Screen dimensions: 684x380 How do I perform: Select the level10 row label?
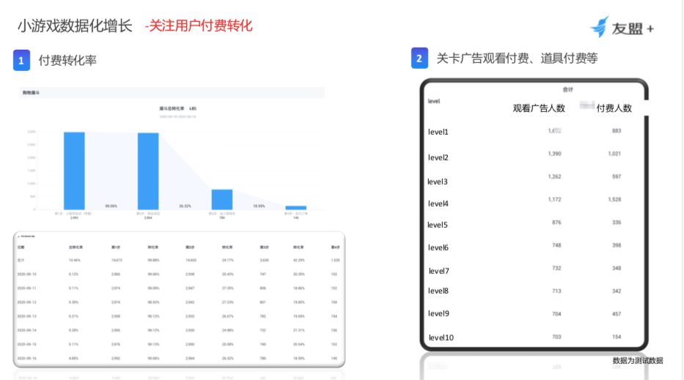(x=441, y=338)
